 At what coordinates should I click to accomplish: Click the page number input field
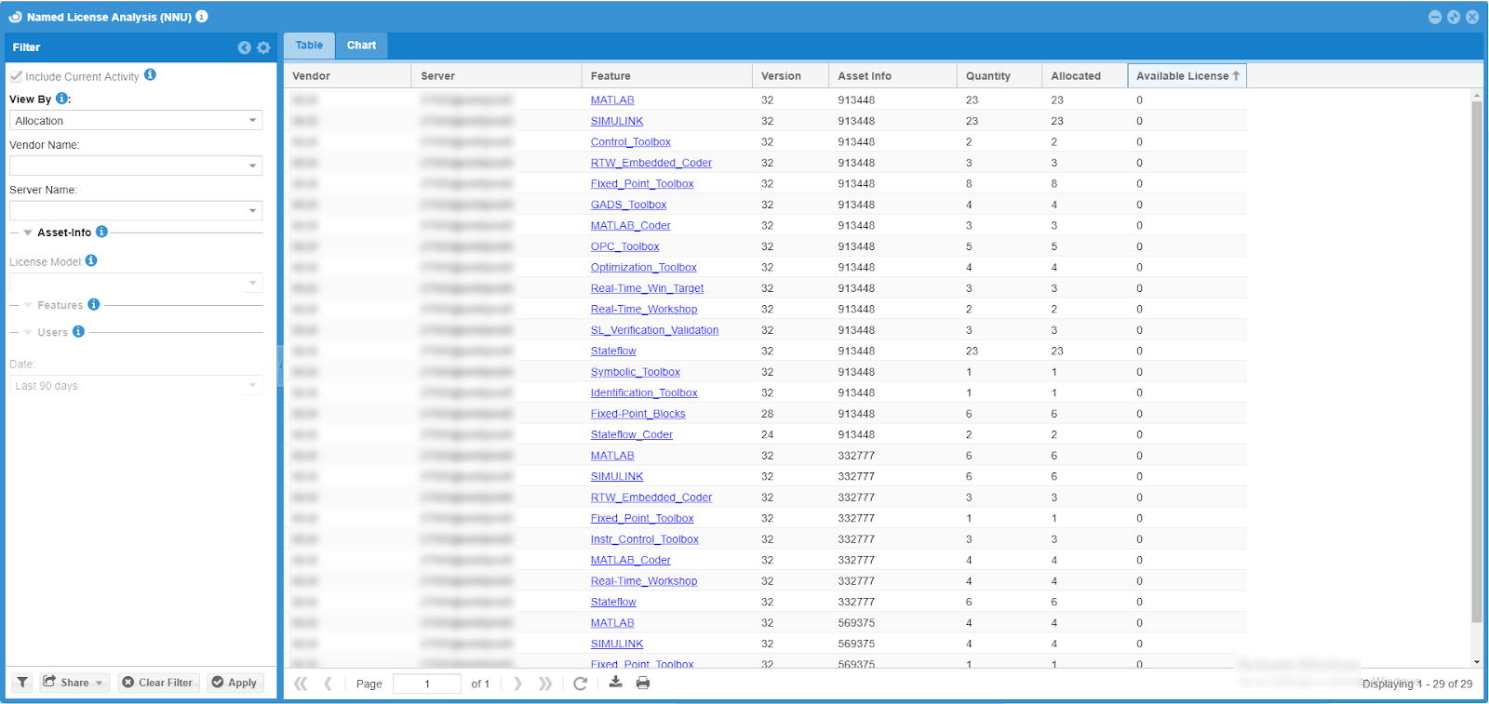pyautogui.click(x=427, y=684)
